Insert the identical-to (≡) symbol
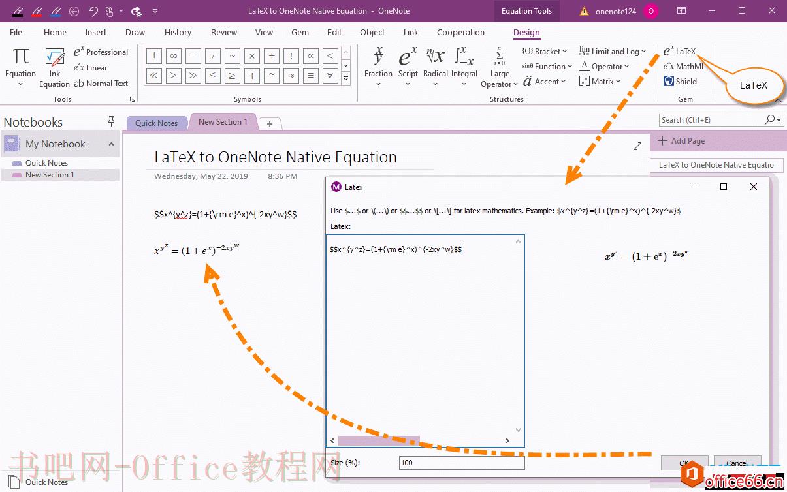This screenshot has height=492, width=787. [x=311, y=76]
